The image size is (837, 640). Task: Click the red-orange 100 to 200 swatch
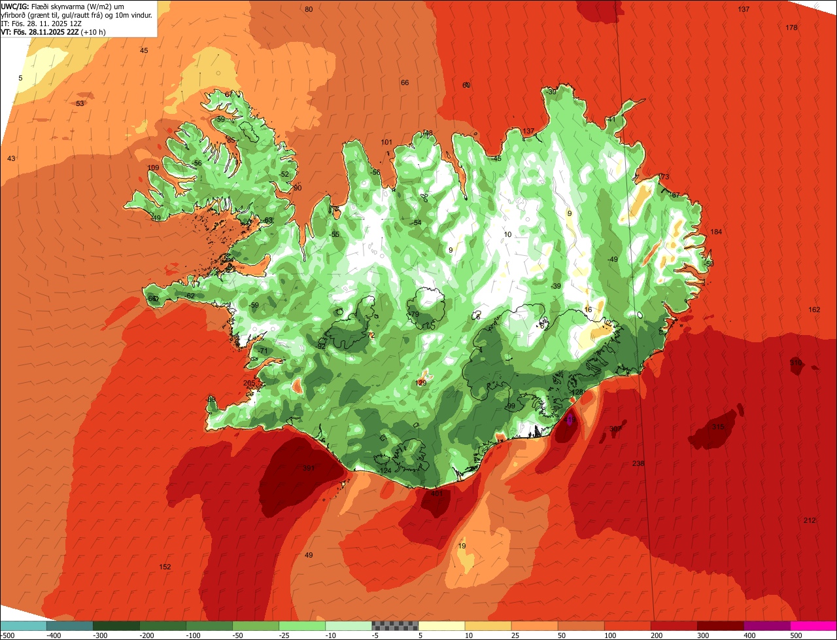(x=628, y=626)
